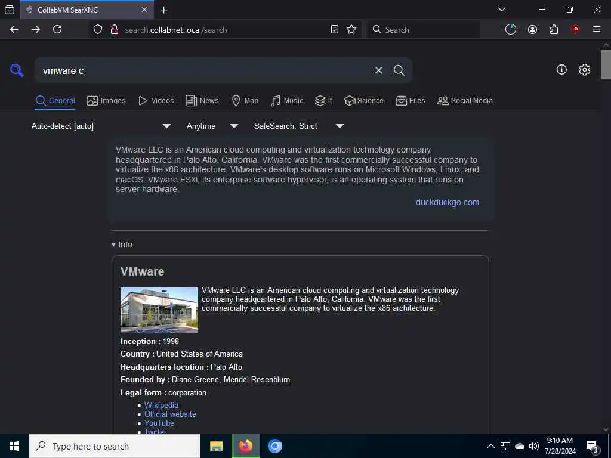Go back to previous page
The image size is (611, 458).
coord(14,30)
